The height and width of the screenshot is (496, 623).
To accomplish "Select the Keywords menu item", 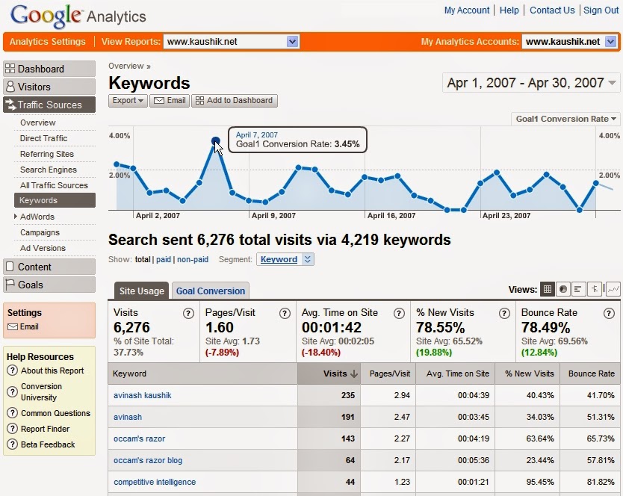I will coord(55,200).
